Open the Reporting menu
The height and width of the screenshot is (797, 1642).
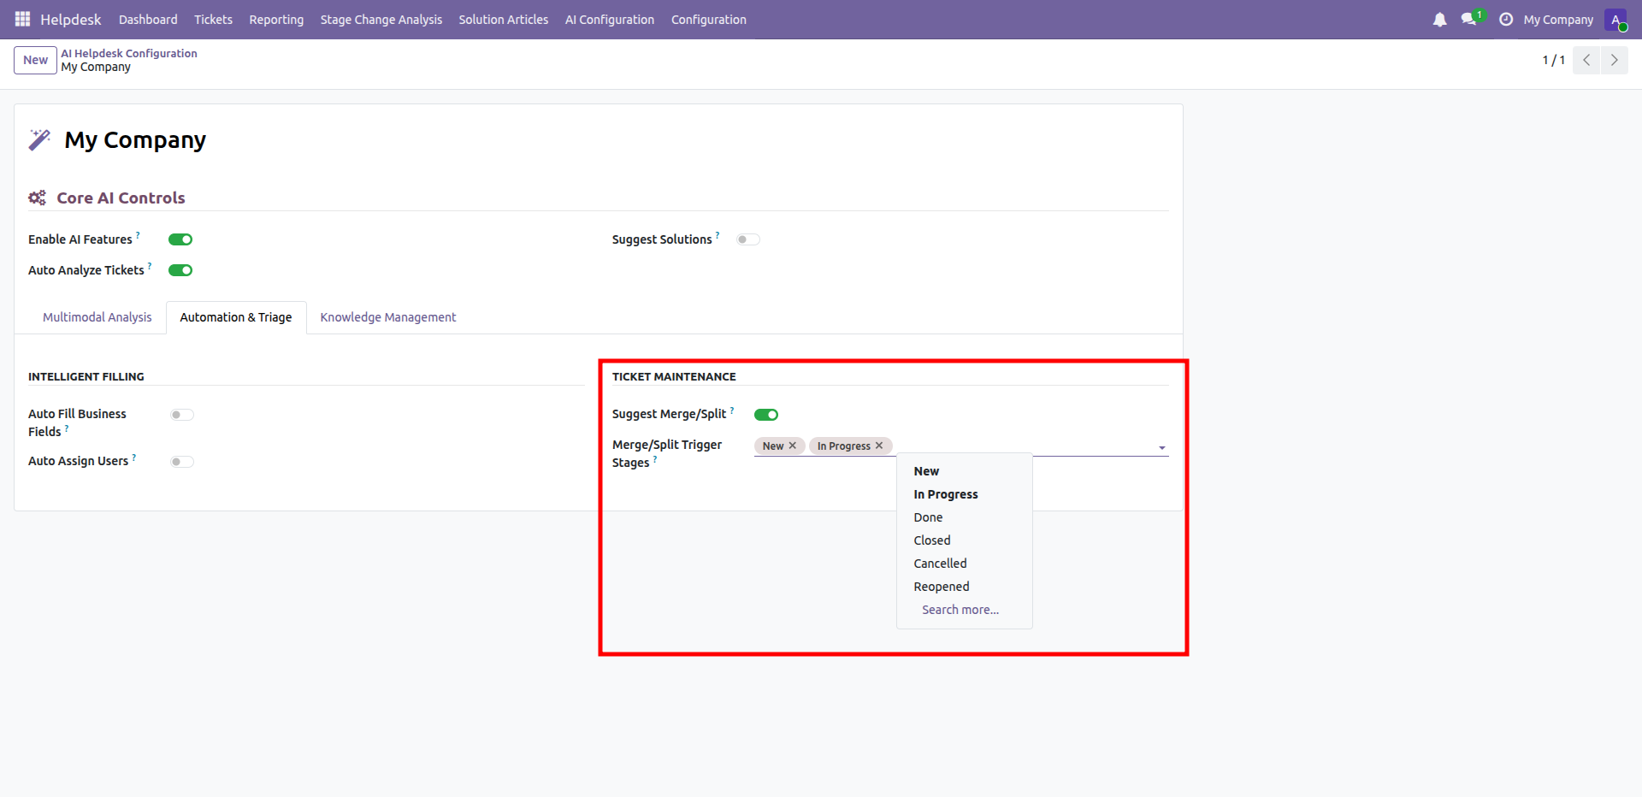(276, 20)
